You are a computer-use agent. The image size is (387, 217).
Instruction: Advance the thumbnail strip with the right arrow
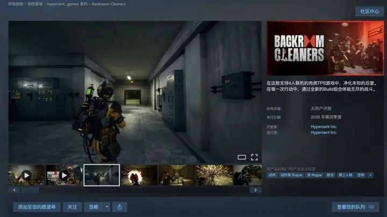[x=255, y=190]
